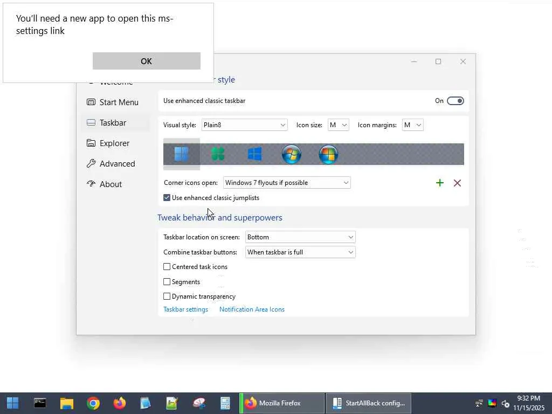Click the colorful display tray icon
The image size is (552, 414).
pos(492,403)
